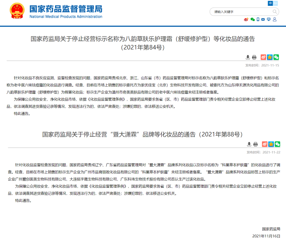Switch site language to English
The width and height of the screenshot is (286, 243).
point(275,3)
